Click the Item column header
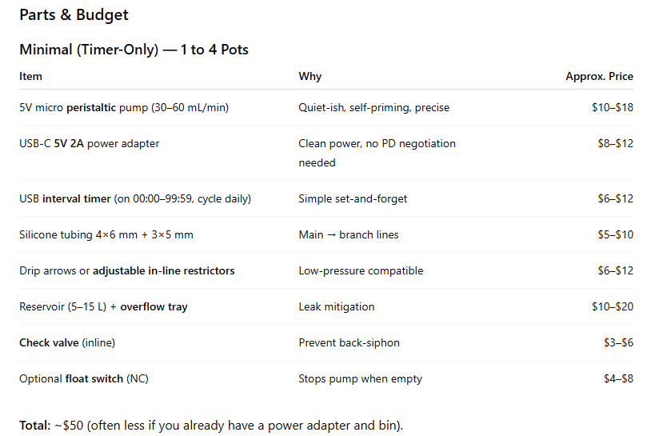This screenshot has height=436, width=655. [x=30, y=76]
